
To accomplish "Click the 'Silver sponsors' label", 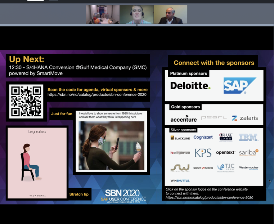I will coord(183,130).
